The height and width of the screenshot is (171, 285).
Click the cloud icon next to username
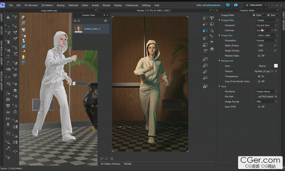coord(236,5)
